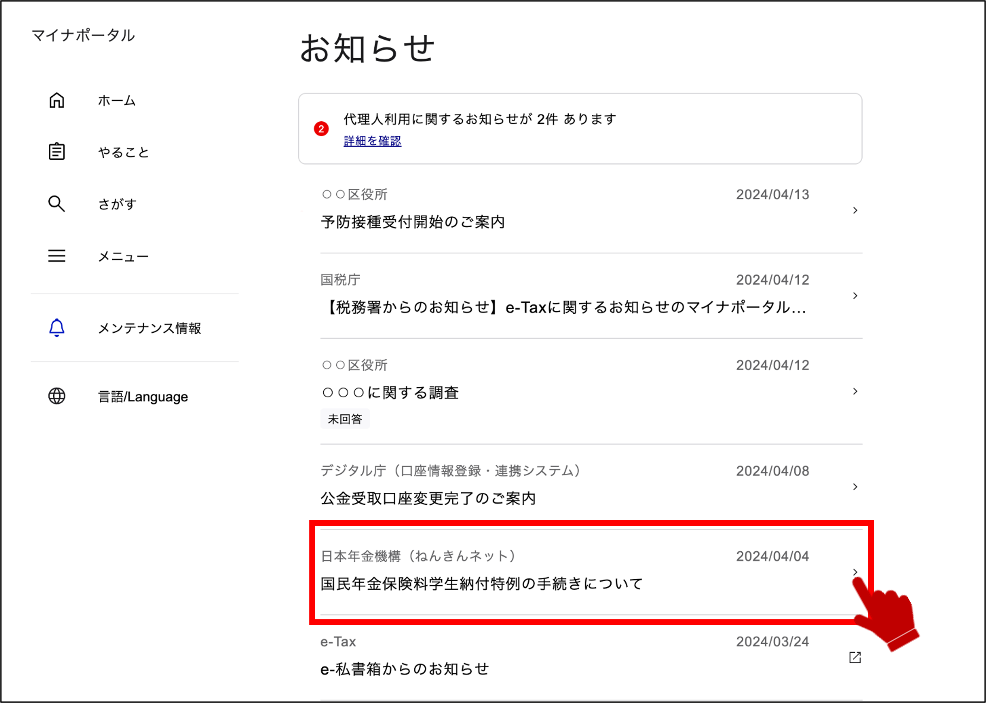986x703 pixels.
Task: Click the home icon in sidebar
Action: point(57,100)
